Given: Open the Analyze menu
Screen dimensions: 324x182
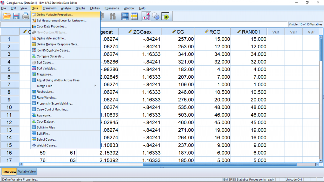Looking at the screenshot, I should (x=66, y=8).
